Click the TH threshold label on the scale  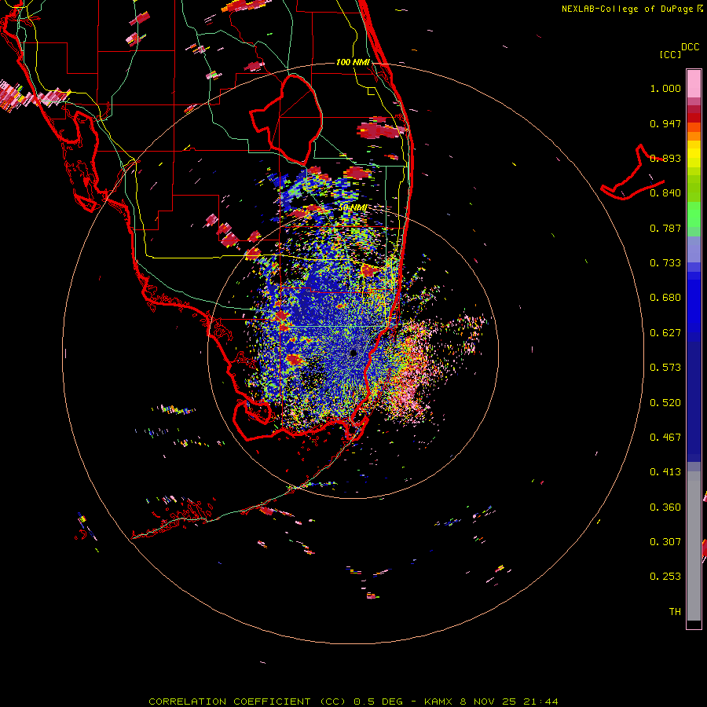(x=675, y=612)
